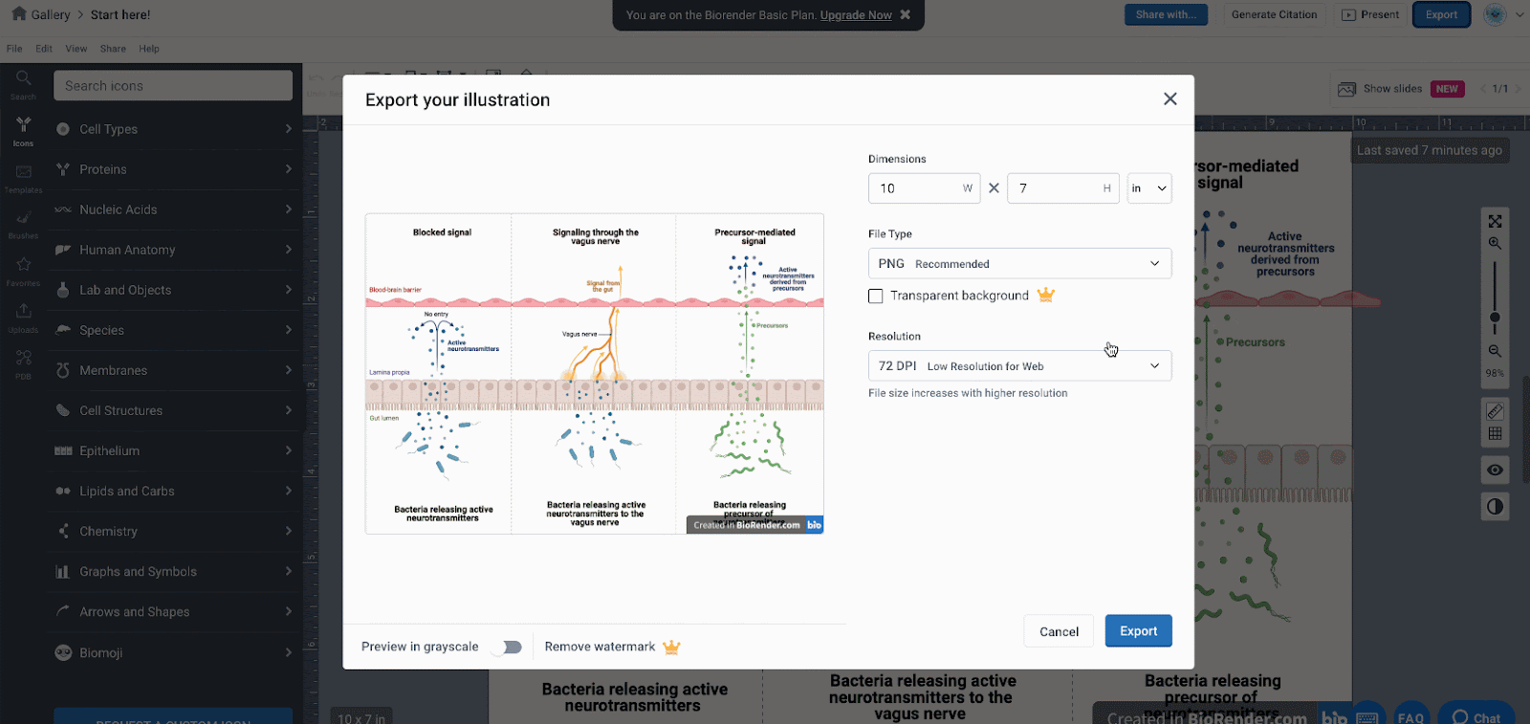Image resolution: width=1530 pixels, height=724 pixels.
Task: Open the Search panel in left sidebar
Action: [23, 83]
